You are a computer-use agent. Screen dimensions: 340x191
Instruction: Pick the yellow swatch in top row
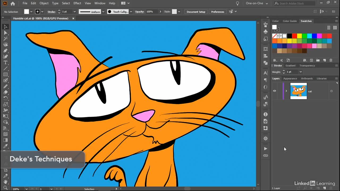[299, 36]
